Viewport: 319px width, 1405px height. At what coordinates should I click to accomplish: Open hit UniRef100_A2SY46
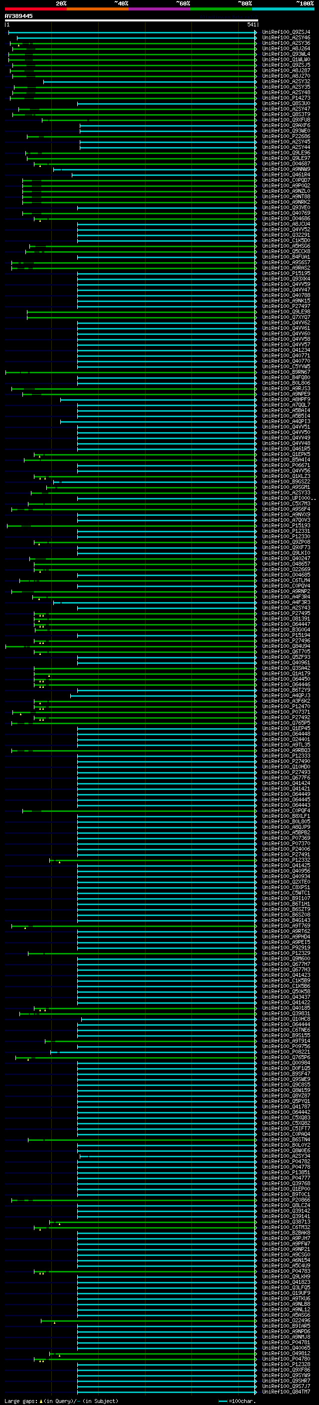[286, 38]
